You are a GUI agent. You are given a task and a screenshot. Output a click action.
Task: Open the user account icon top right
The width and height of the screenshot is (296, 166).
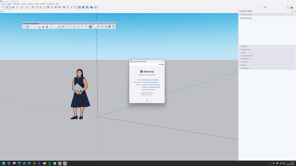(291, 7)
